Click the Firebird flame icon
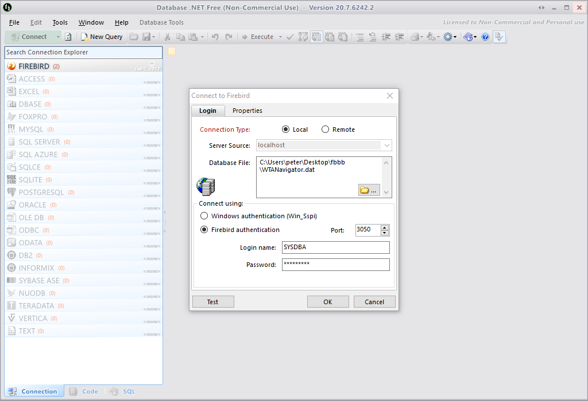Screen dimensions: 588x401 coord(11,66)
